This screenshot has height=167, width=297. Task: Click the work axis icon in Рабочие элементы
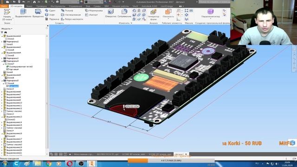(x=178, y=11)
